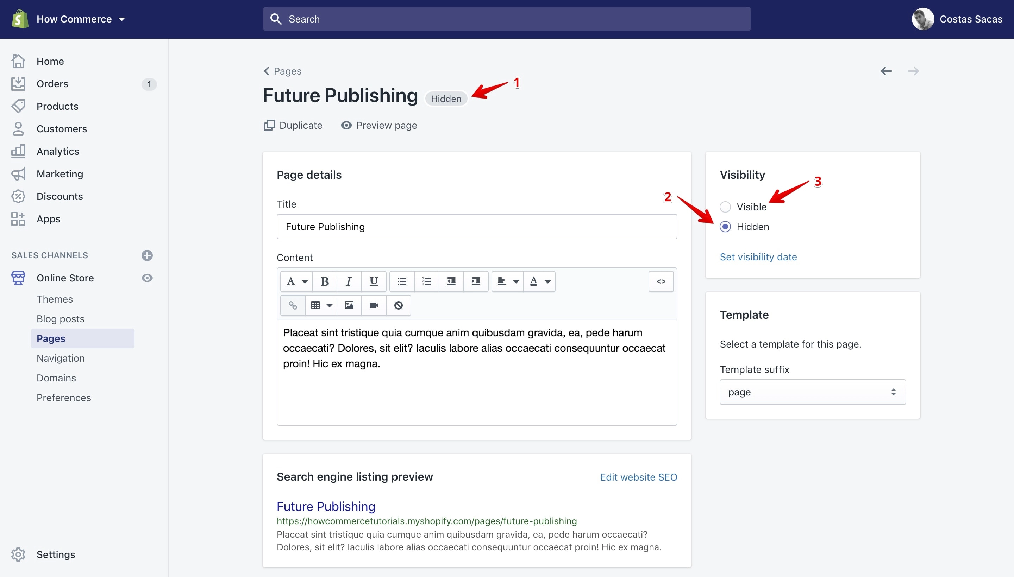Viewport: 1014px width, 577px height.
Task: Click the insert video icon
Action: pos(374,305)
